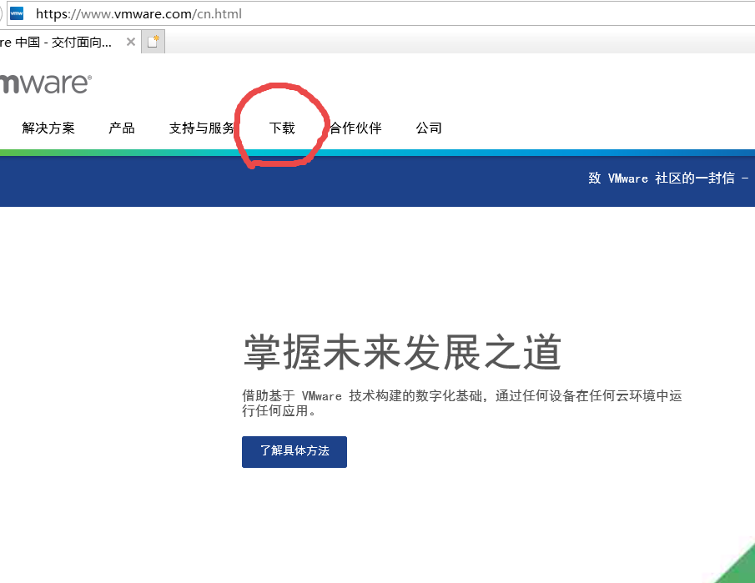Image resolution: width=755 pixels, height=583 pixels.
Task: Open the 产品 menu
Action: point(121,128)
